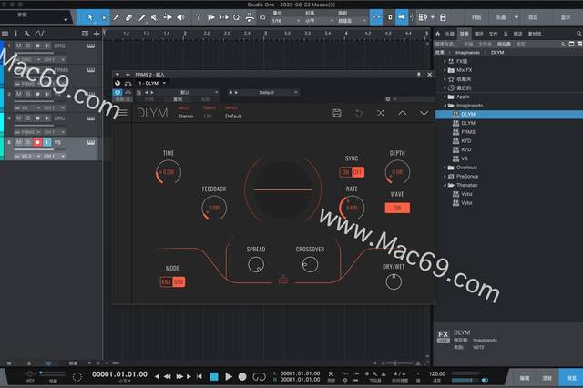Go to previous DLYM preset with up arrow

point(403,113)
